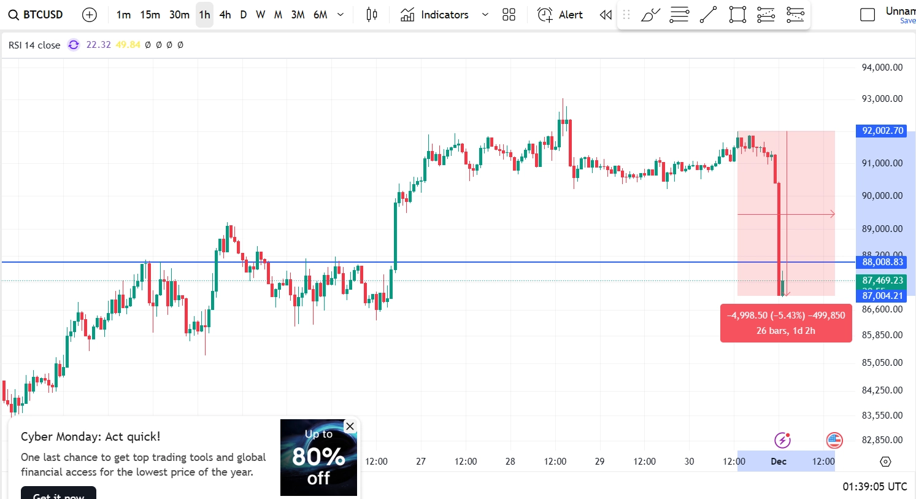
Task: Open the multi-chart layout grid icon
Action: pos(509,14)
